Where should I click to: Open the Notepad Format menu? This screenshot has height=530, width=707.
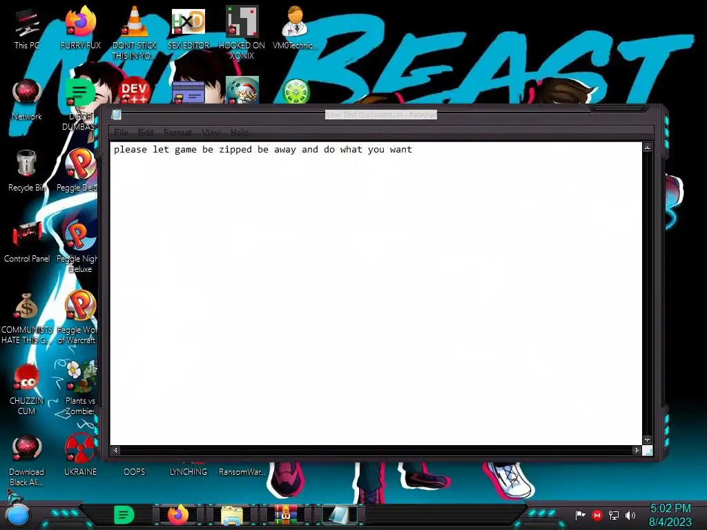click(177, 132)
